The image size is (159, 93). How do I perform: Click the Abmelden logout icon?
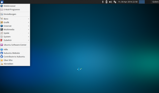tap(2, 64)
